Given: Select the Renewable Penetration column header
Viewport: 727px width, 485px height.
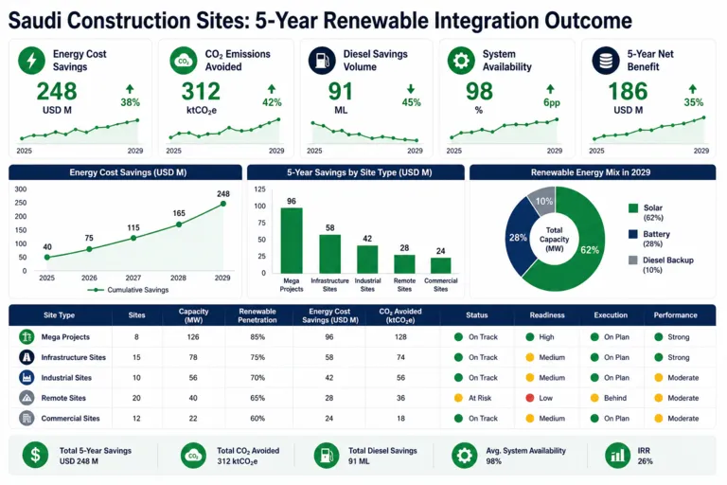Looking at the screenshot, I should (257, 315).
